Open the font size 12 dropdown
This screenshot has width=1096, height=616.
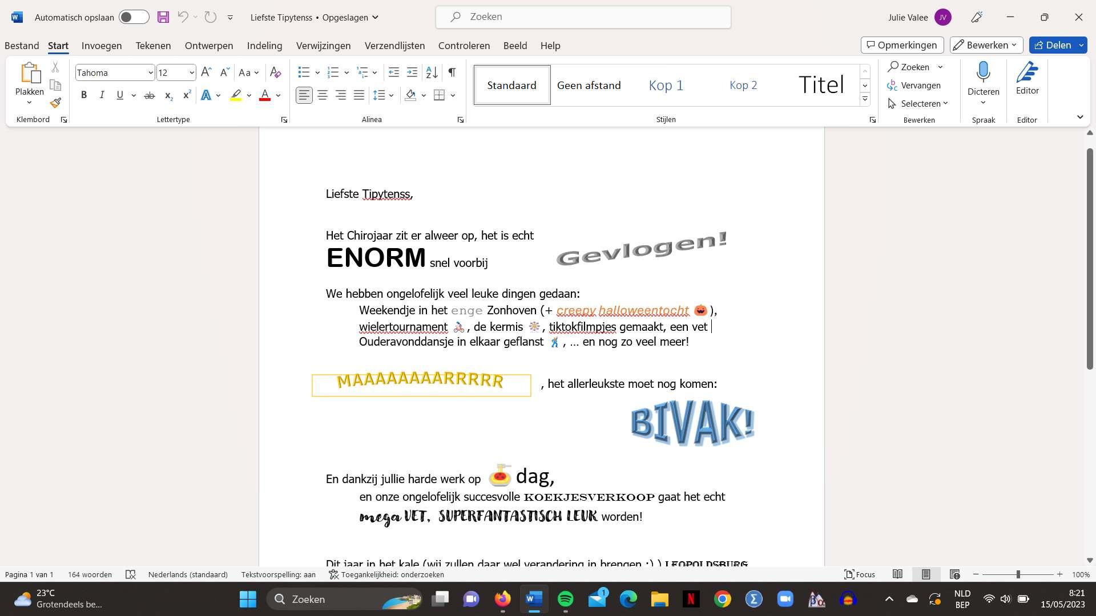pyautogui.click(x=191, y=73)
